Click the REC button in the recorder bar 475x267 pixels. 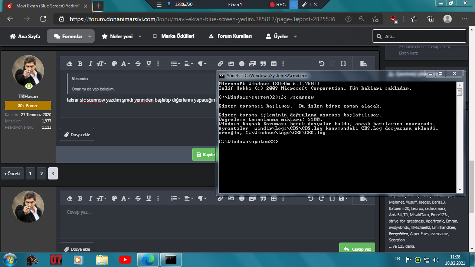[x=277, y=5]
